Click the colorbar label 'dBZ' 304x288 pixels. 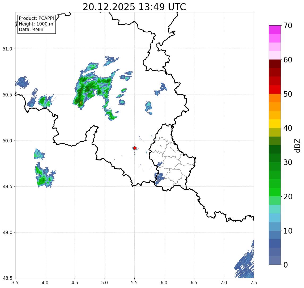(297, 146)
